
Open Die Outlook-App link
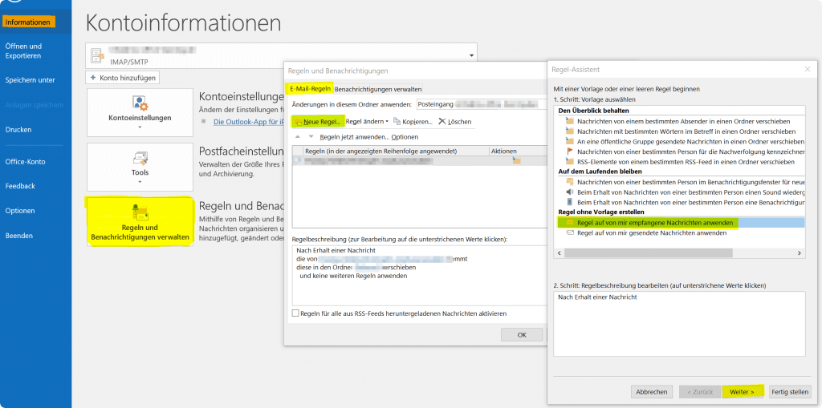click(x=249, y=122)
